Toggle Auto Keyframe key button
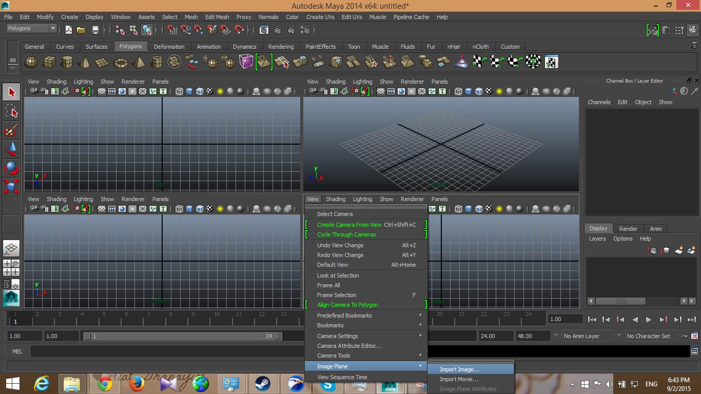 tap(684, 336)
